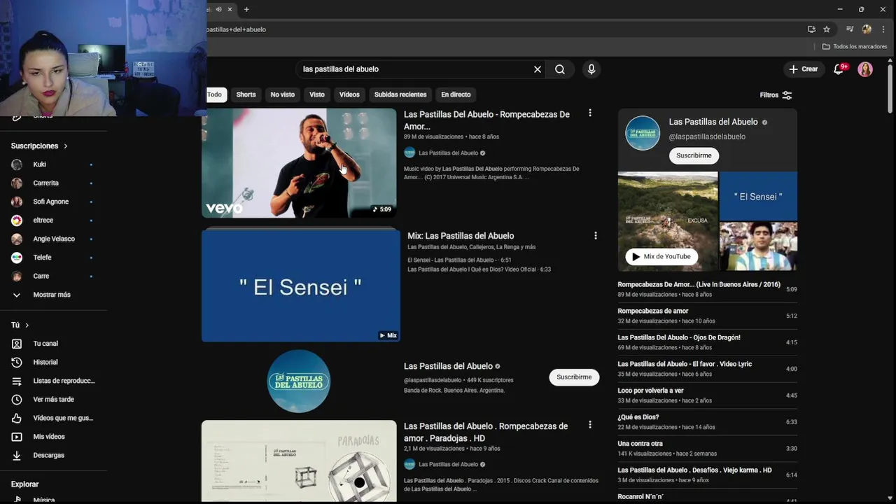Select the Todo filter chip
The image size is (896, 504).
coord(215,94)
